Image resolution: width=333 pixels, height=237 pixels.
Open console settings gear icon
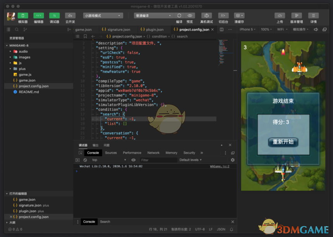click(233, 160)
